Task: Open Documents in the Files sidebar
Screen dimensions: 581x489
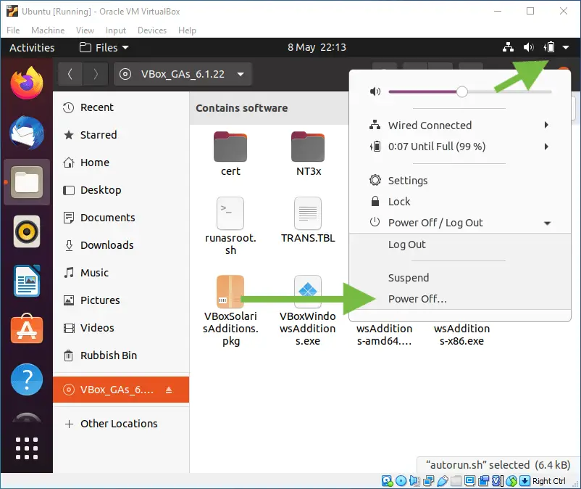Action: point(121,218)
